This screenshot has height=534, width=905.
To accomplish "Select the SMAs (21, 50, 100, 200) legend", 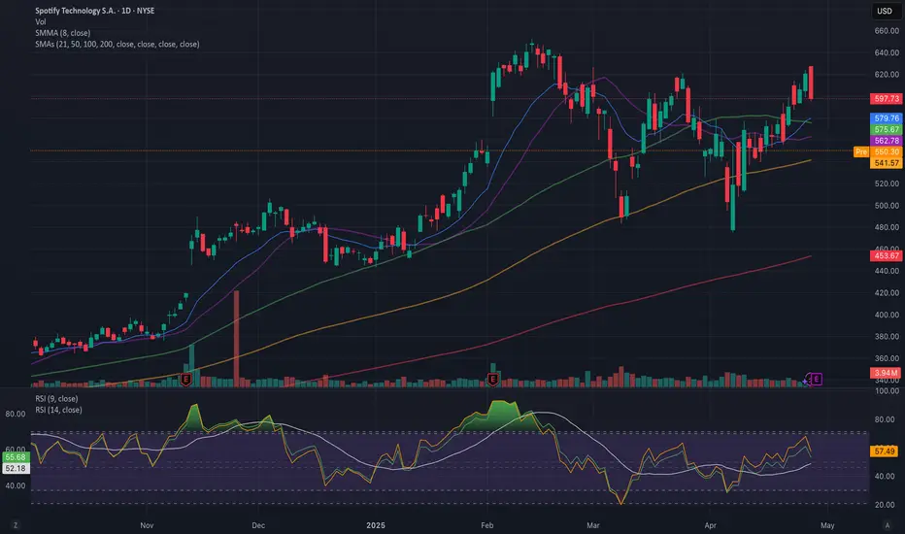I will [x=117, y=44].
